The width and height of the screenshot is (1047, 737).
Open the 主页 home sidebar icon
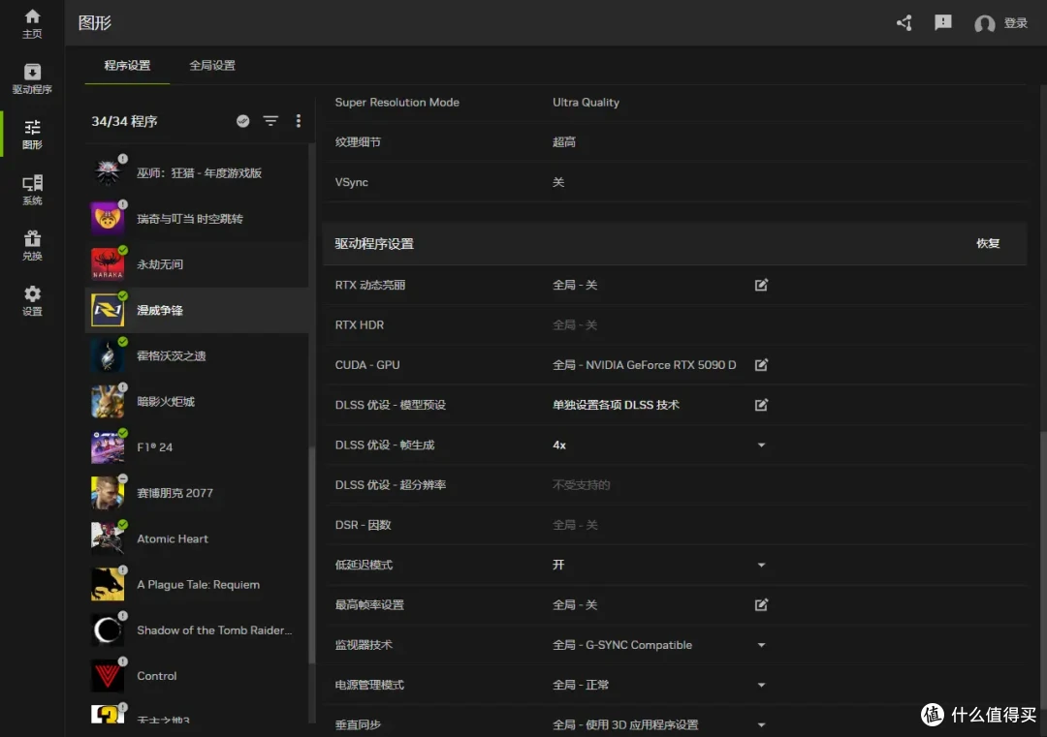pyautogui.click(x=32, y=23)
